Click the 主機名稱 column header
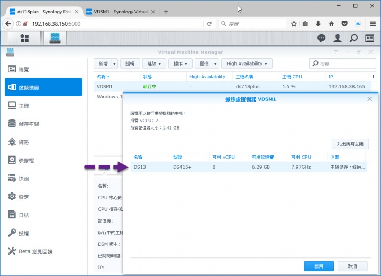381x276 pixels. (x=256, y=77)
